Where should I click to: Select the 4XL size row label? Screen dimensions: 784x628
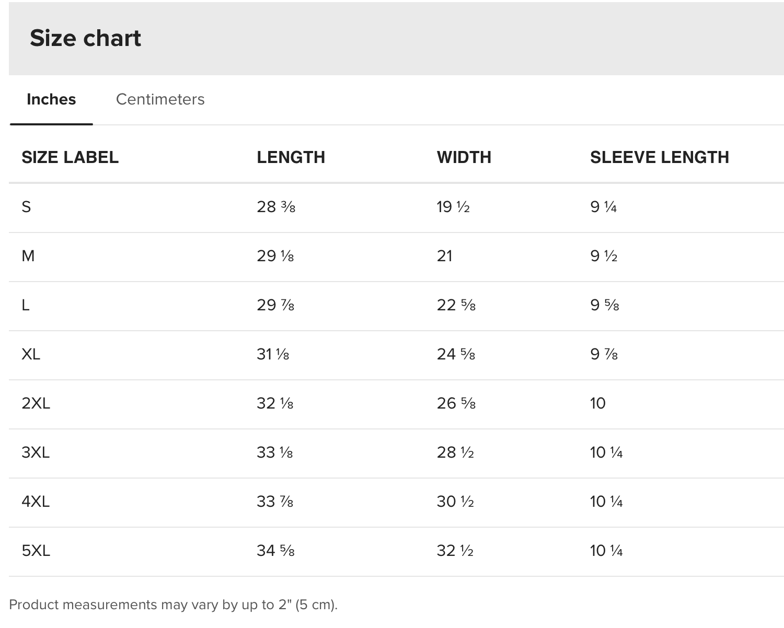coord(36,502)
